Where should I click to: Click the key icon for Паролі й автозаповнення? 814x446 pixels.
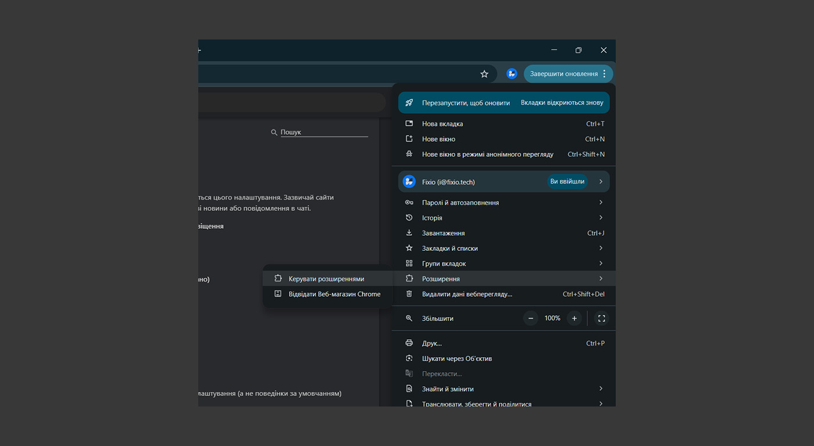(x=409, y=203)
